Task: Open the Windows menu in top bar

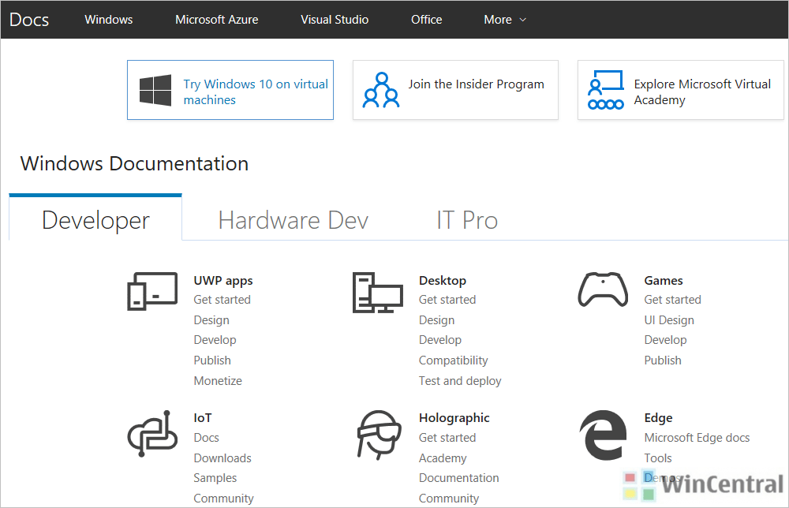Action: (x=109, y=20)
